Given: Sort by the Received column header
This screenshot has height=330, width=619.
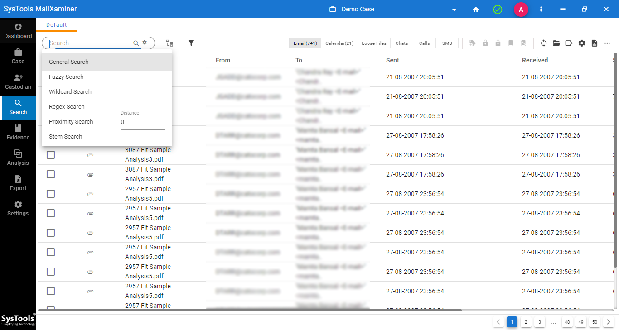Looking at the screenshot, I should 535,60.
